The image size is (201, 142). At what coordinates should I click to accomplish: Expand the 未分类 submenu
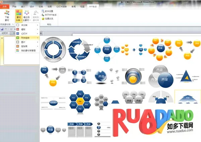point(27,25)
